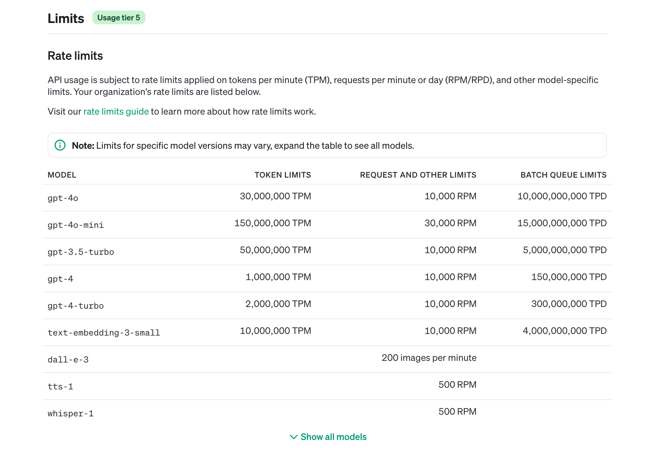The image size is (646, 461).
Task: Select the gpt-4-turbo model name
Action: coord(75,306)
